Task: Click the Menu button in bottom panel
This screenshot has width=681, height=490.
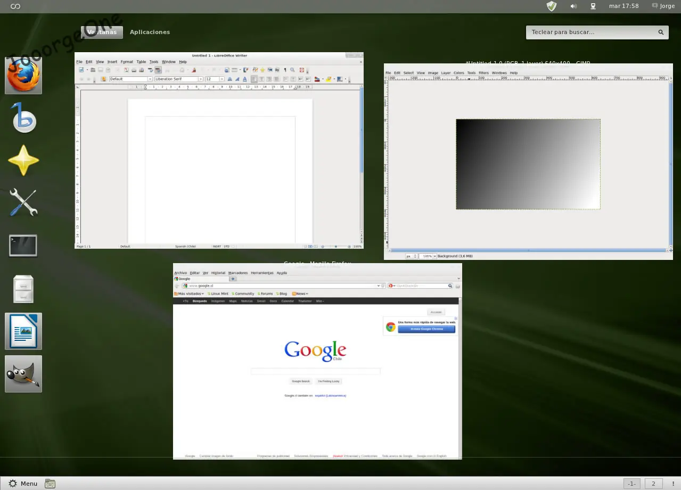Action: coord(23,484)
